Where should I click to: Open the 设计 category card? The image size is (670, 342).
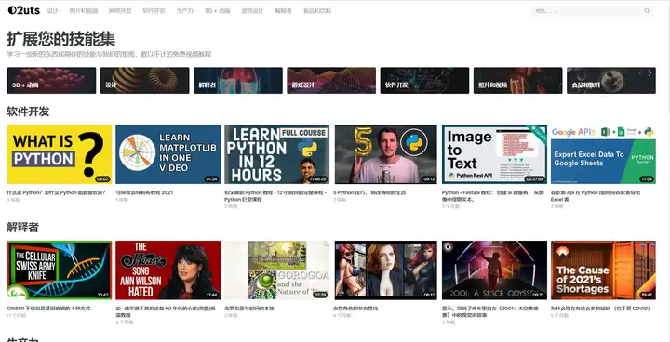tap(145, 80)
